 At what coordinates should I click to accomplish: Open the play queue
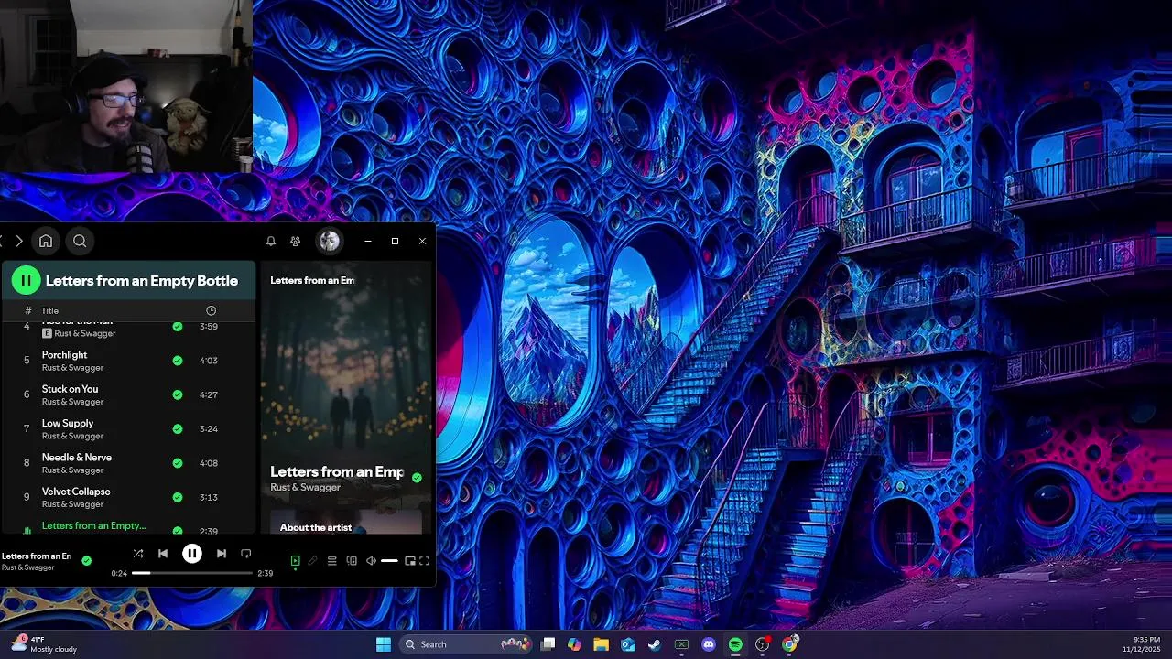332,561
